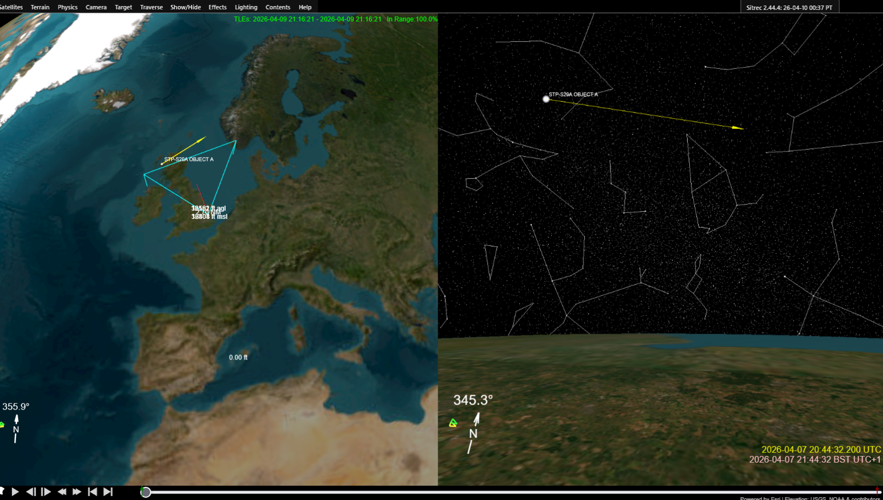Screen dimensions: 883x500
Task: Open the Show/Hide menu
Action: tap(185, 7)
